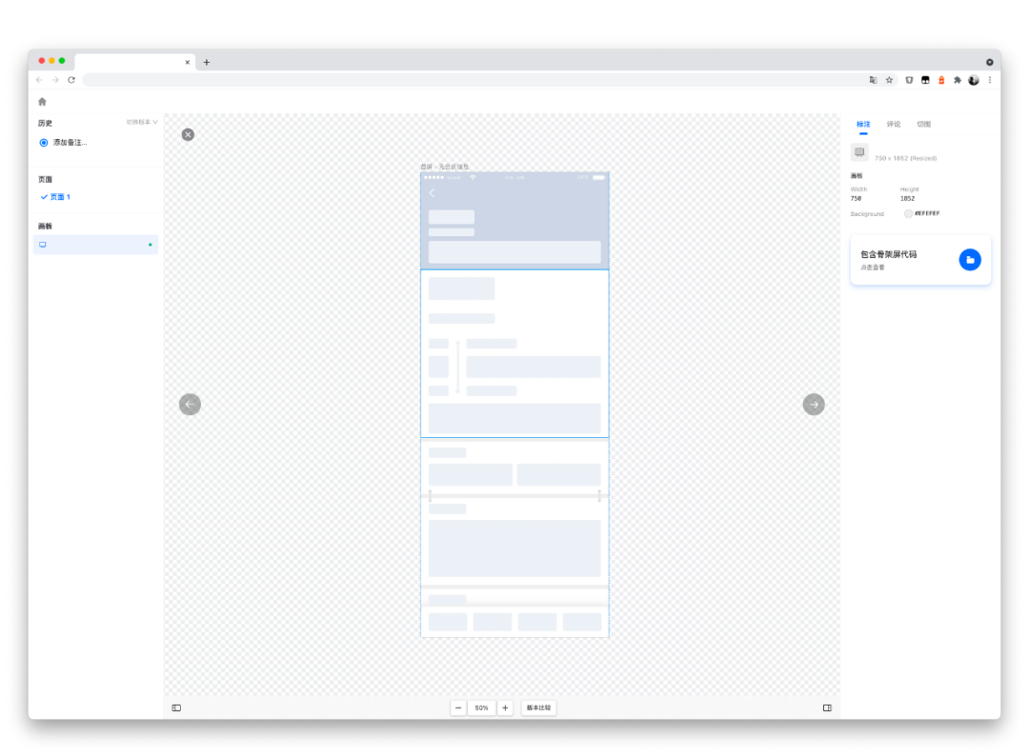This screenshot has width=1029, height=756.
Task: Click the artboard thumbnail icon in inspector
Action: click(859, 152)
